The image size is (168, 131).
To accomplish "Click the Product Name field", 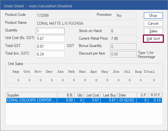I will pos(86,23).
